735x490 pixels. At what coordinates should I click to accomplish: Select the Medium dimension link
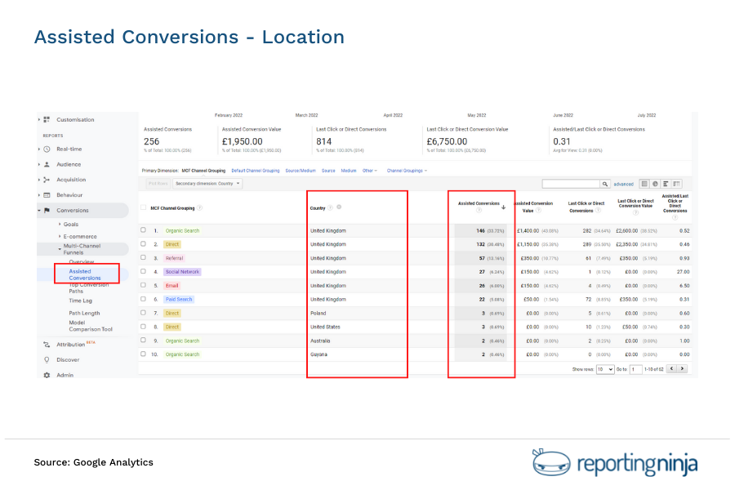pos(348,171)
